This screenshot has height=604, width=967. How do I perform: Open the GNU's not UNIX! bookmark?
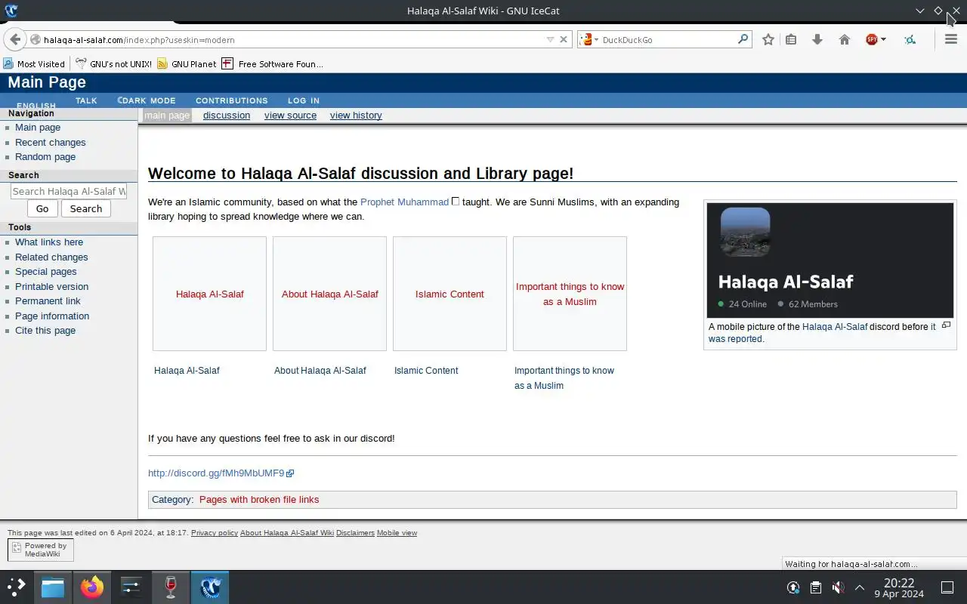[113, 64]
